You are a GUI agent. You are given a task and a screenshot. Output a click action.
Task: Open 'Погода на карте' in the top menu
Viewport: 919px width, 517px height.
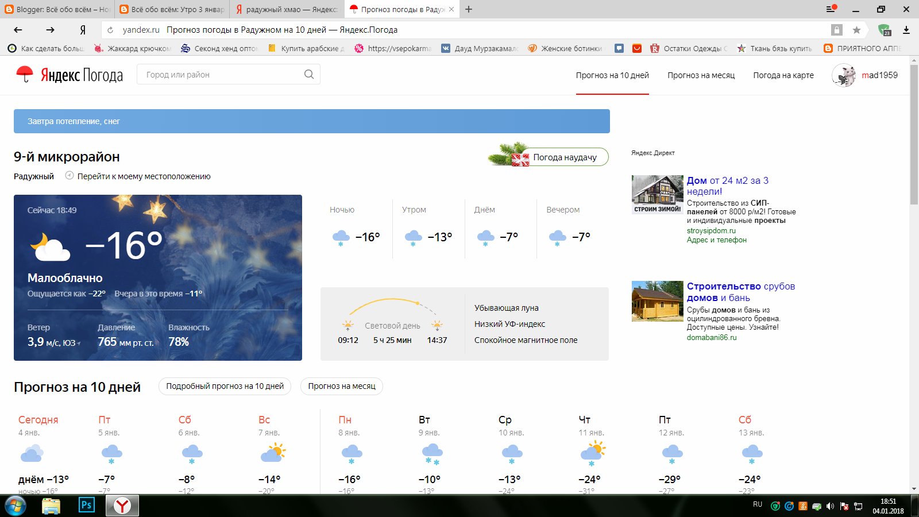[x=783, y=75]
